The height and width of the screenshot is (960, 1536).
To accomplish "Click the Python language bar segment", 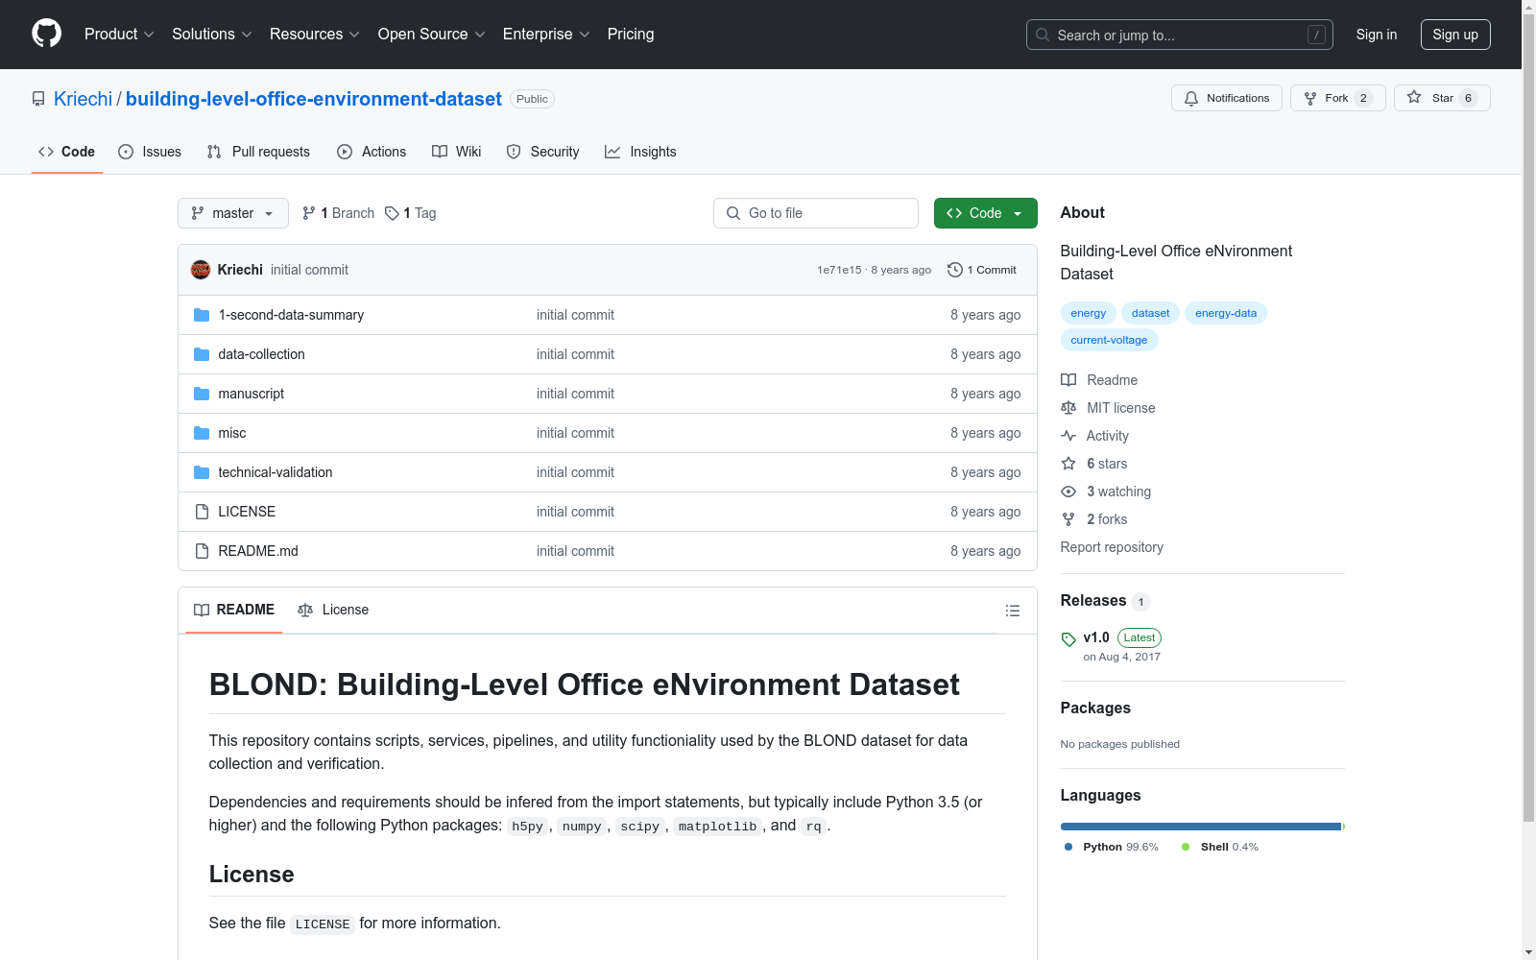I will 1201,827.
